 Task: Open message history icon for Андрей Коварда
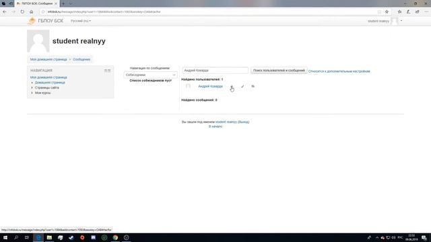click(x=253, y=86)
